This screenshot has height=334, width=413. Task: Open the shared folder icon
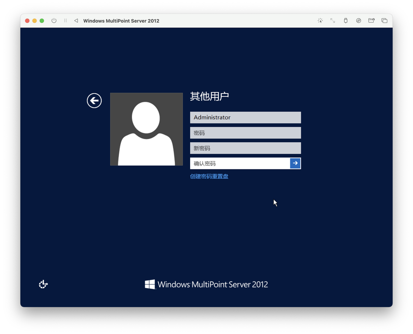tap(371, 21)
